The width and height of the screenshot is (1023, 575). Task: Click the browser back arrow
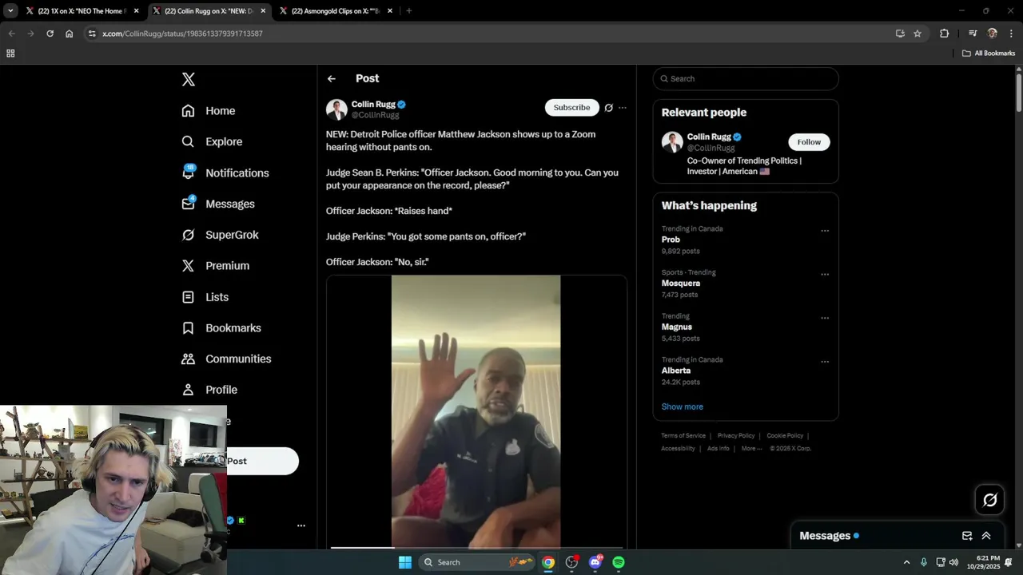tap(11, 34)
